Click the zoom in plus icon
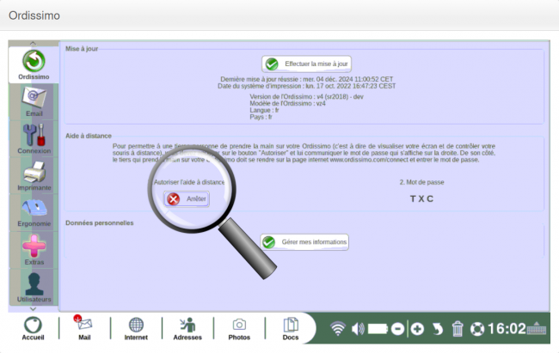This screenshot has width=559, height=353. [417, 329]
